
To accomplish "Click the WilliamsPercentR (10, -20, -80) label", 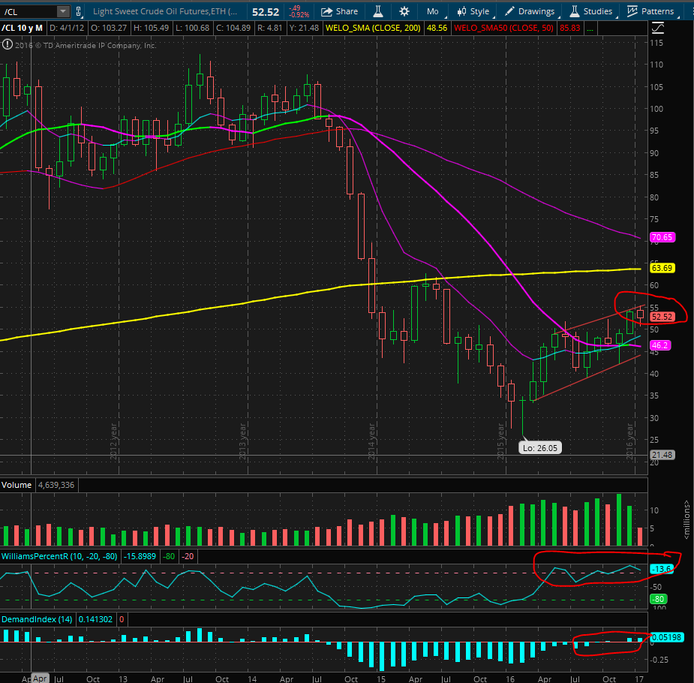I will (x=59, y=556).
